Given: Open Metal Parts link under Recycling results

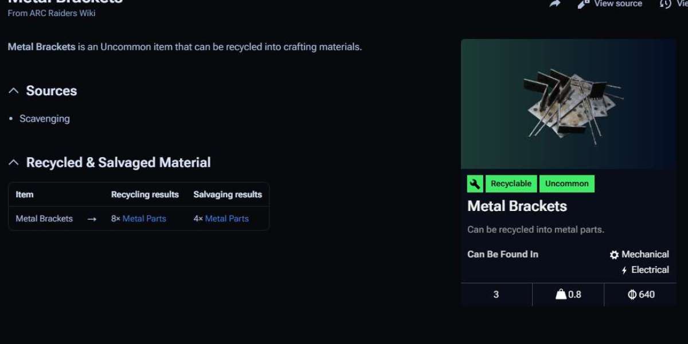Looking at the screenshot, I should (144, 218).
